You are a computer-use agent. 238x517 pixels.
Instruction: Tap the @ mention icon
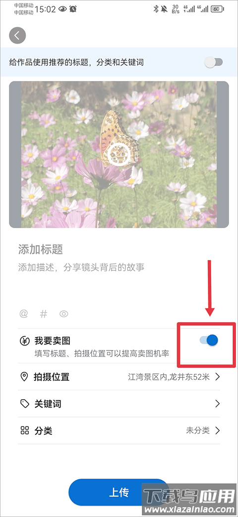pos(24,314)
